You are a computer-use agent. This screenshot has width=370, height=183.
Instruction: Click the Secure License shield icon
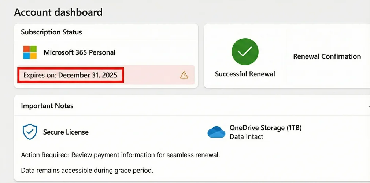30,132
